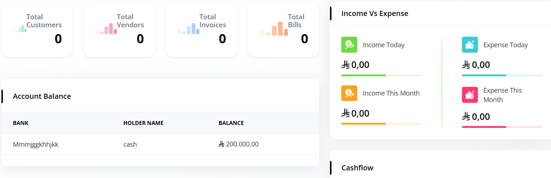Click the 200.000,00 balance value

pos(242,144)
